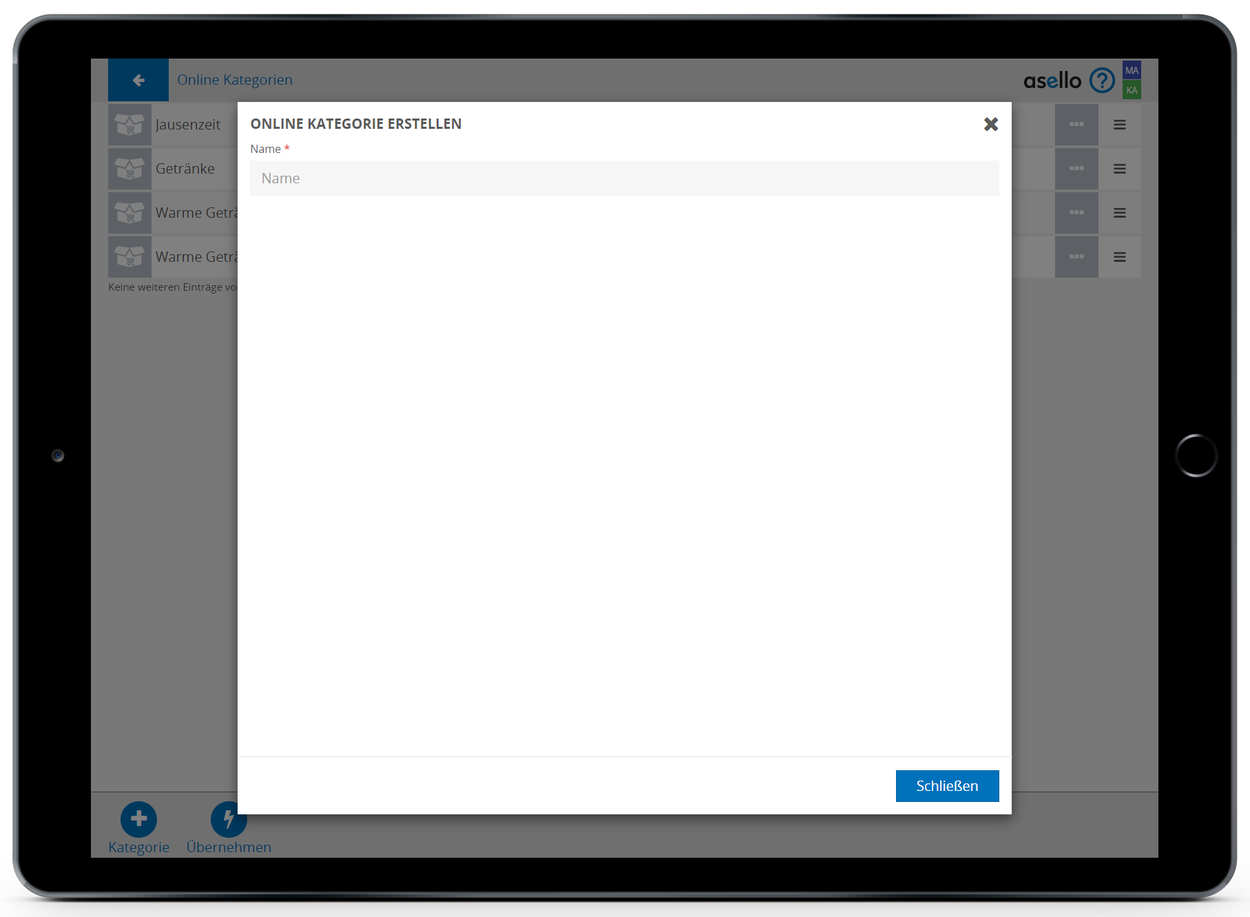Open three-dot options for Jausenzeit row
The width and height of the screenshot is (1250, 917).
tap(1076, 125)
